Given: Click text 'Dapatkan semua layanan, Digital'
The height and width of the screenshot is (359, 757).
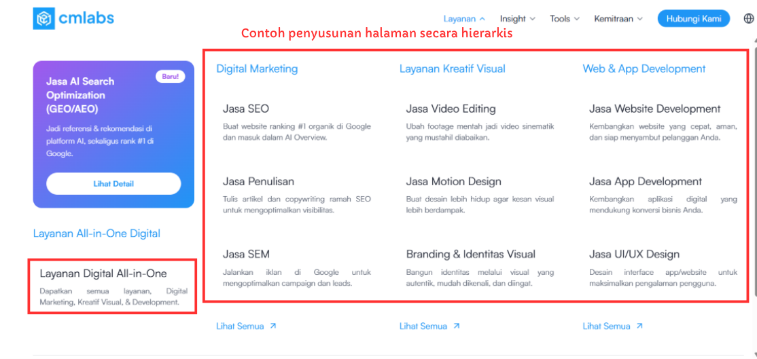Looking at the screenshot, I should point(113,292).
